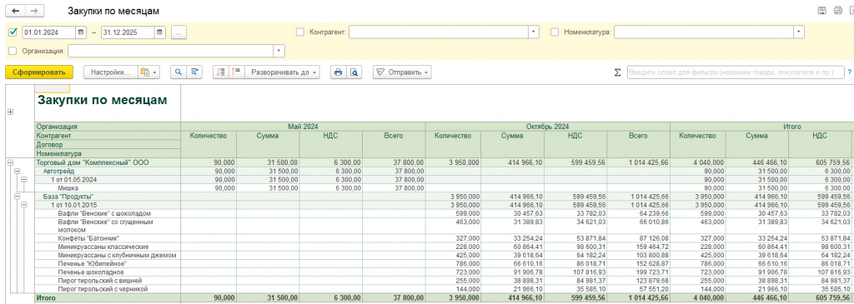Open the Номенклатура dropdown list arrow

799,32
